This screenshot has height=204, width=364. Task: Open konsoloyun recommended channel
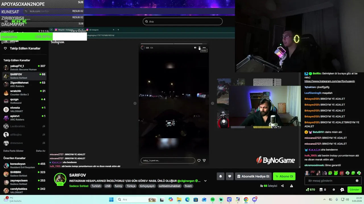(x=24, y=165)
